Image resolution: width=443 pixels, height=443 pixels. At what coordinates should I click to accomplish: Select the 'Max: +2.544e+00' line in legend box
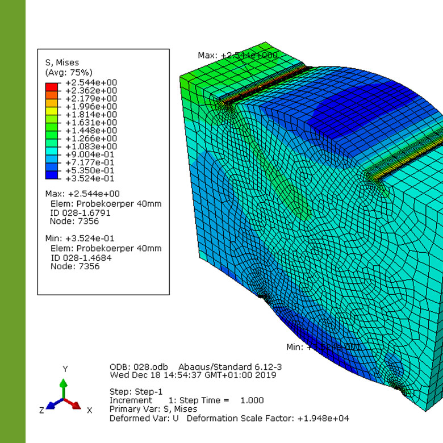click(x=82, y=194)
